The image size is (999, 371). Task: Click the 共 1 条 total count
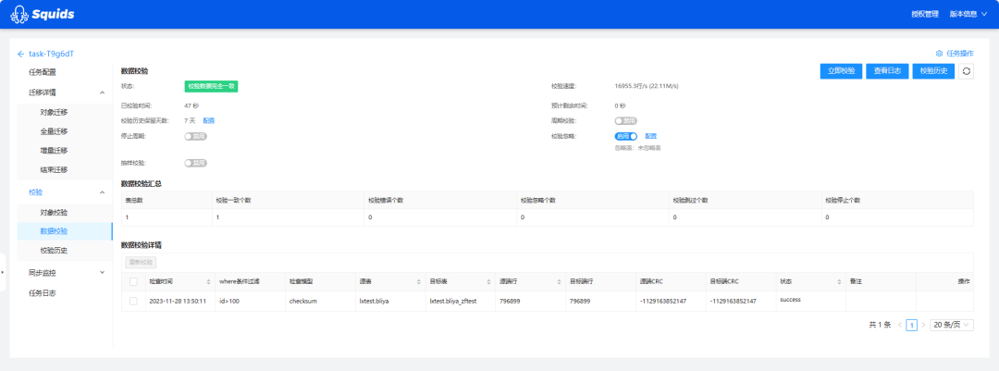pos(880,325)
